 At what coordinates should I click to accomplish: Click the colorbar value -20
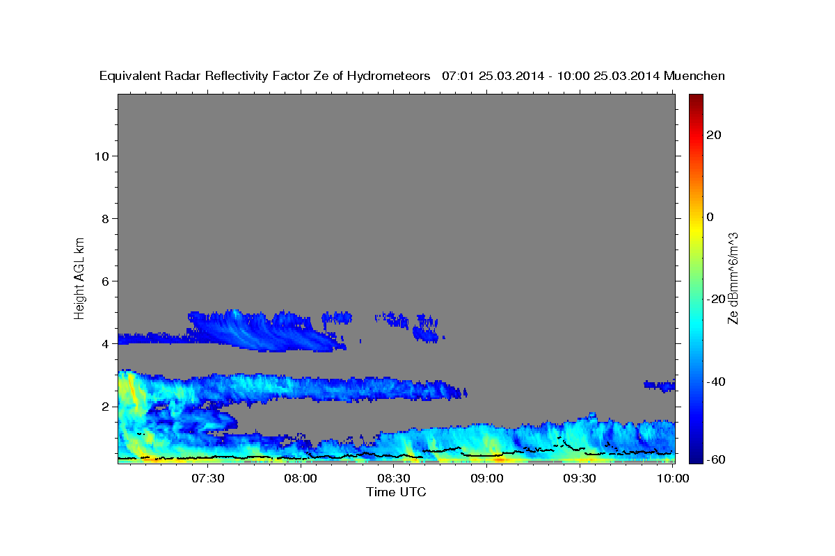pos(715,299)
